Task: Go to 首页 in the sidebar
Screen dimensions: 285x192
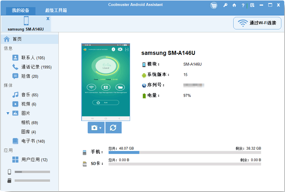Action: click(29, 39)
